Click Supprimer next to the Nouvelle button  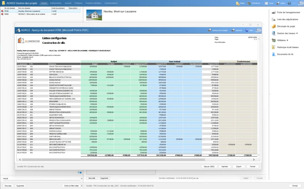[x=104, y=178]
